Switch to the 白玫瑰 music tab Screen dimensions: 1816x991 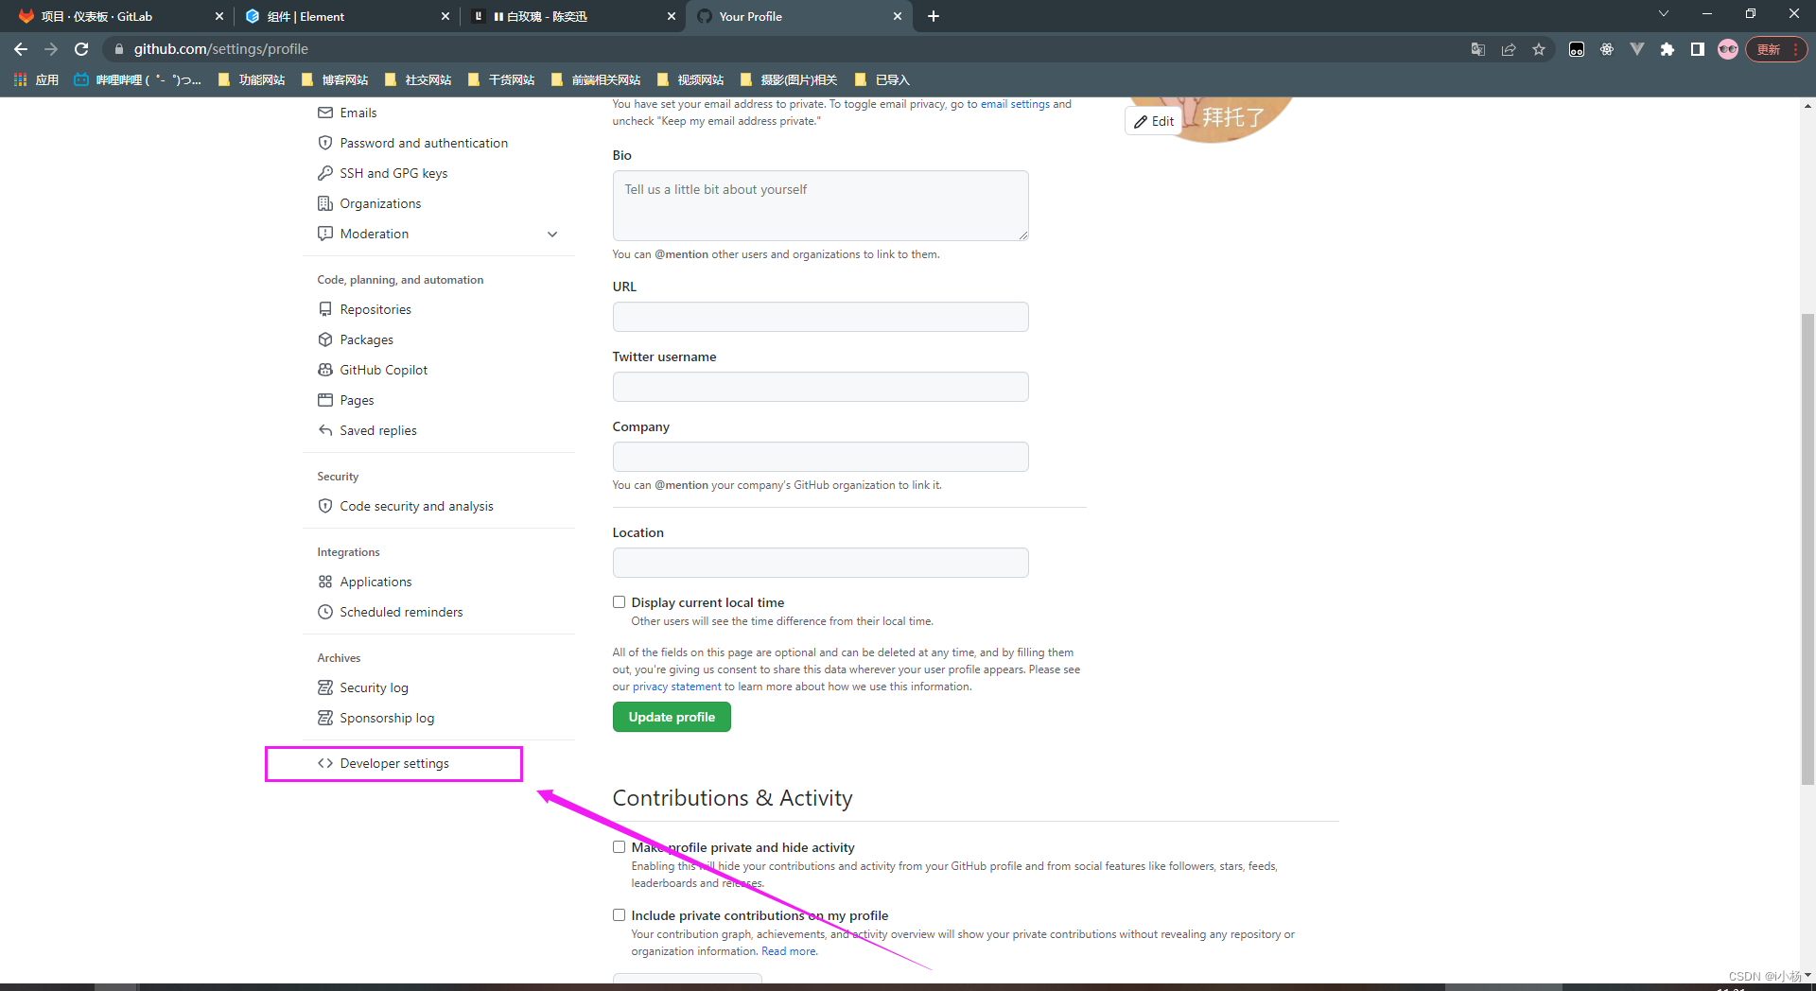[572, 16]
